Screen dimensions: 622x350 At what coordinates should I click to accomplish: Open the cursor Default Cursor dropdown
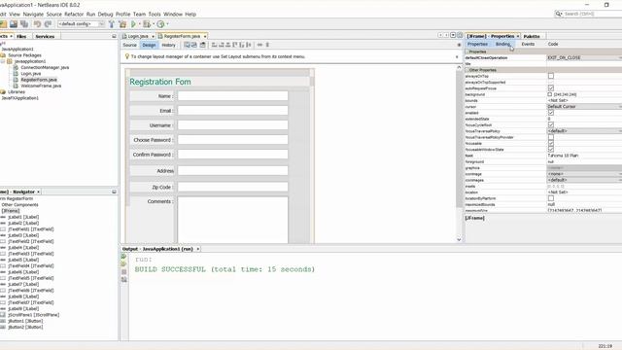[x=584, y=106]
